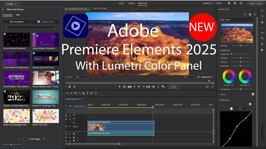
Task: Click the music note audio tool icon
Action: 92,93
